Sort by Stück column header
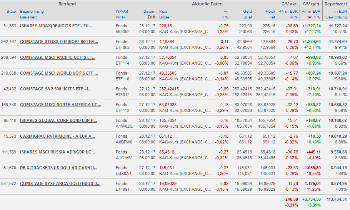The width and height of the screenshot is (350, 210). pos(12,12)
